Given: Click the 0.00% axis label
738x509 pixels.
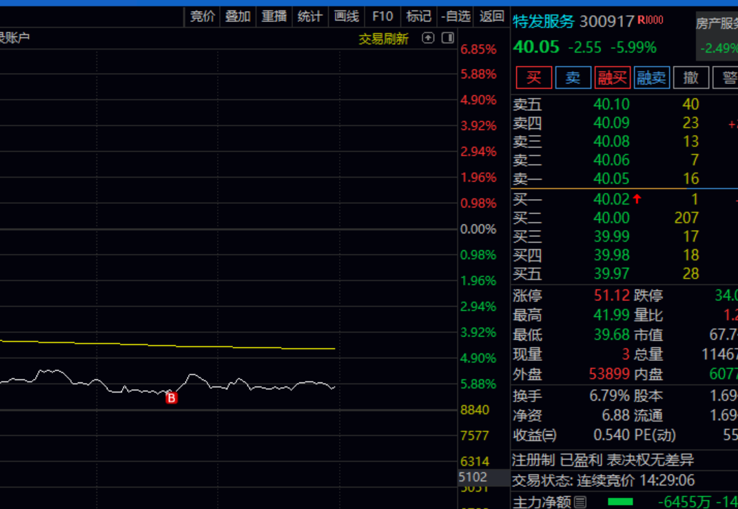Looking at the screenshot, I should point(478,229).
